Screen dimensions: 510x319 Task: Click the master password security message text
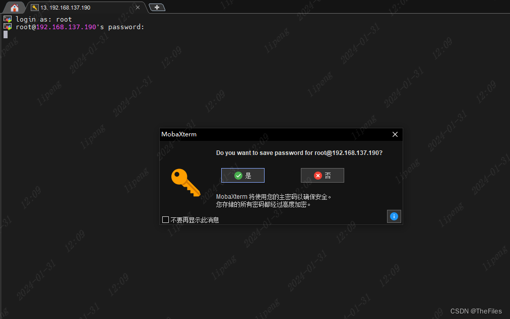[274, 200]
